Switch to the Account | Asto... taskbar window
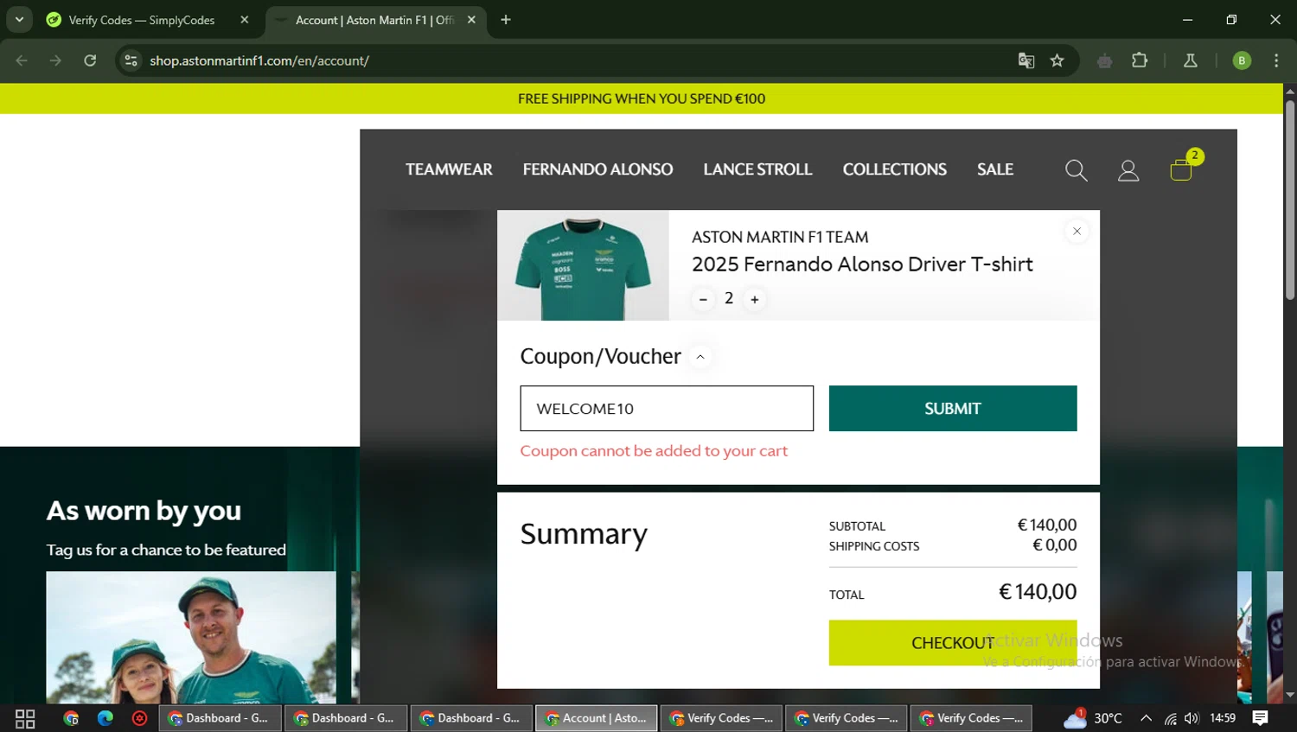The height and width of the screenshot is (732, 1297). coord(597,718)
